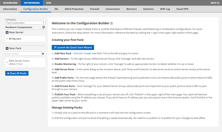Click the HELP question mark in the top bar

pyautogui.click(x=218, y=3)
